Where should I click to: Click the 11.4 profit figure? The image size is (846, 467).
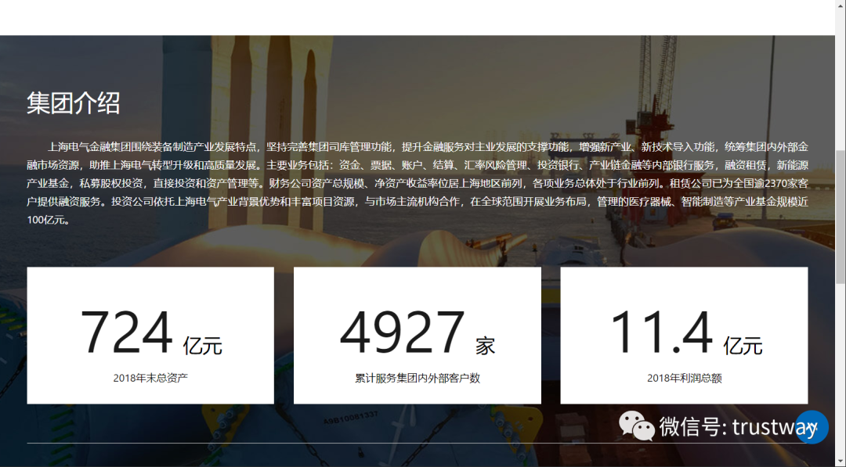[x=661, y=332]
